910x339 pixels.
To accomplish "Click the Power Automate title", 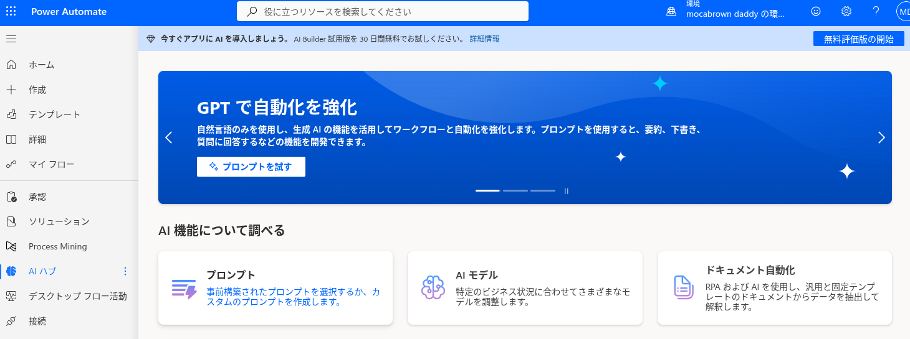I will click(x=69, y=12).
